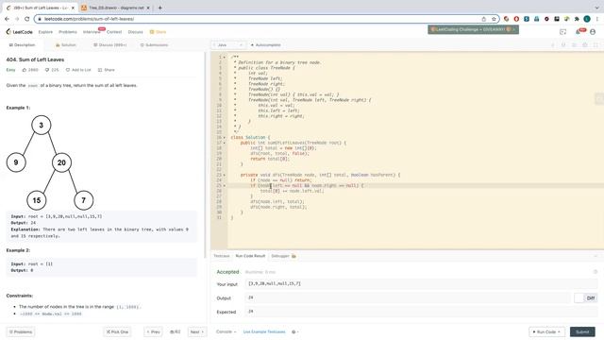This screenshot has height=340, width=604.
Task: Click the comments icon showing 225
Action: coord(47,70)
